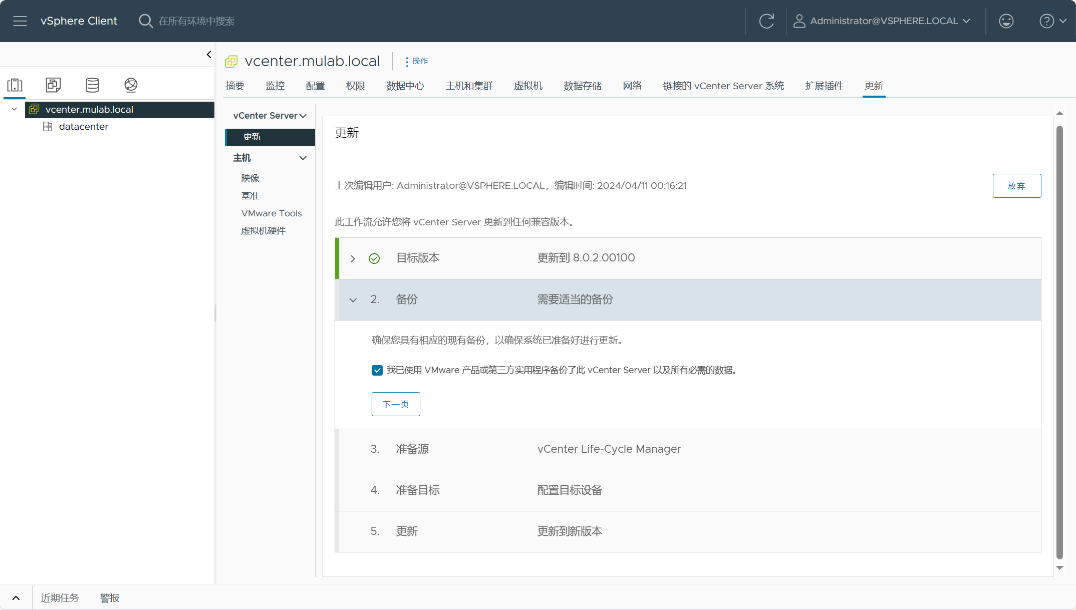Open 基准 in the side menu

250,196
